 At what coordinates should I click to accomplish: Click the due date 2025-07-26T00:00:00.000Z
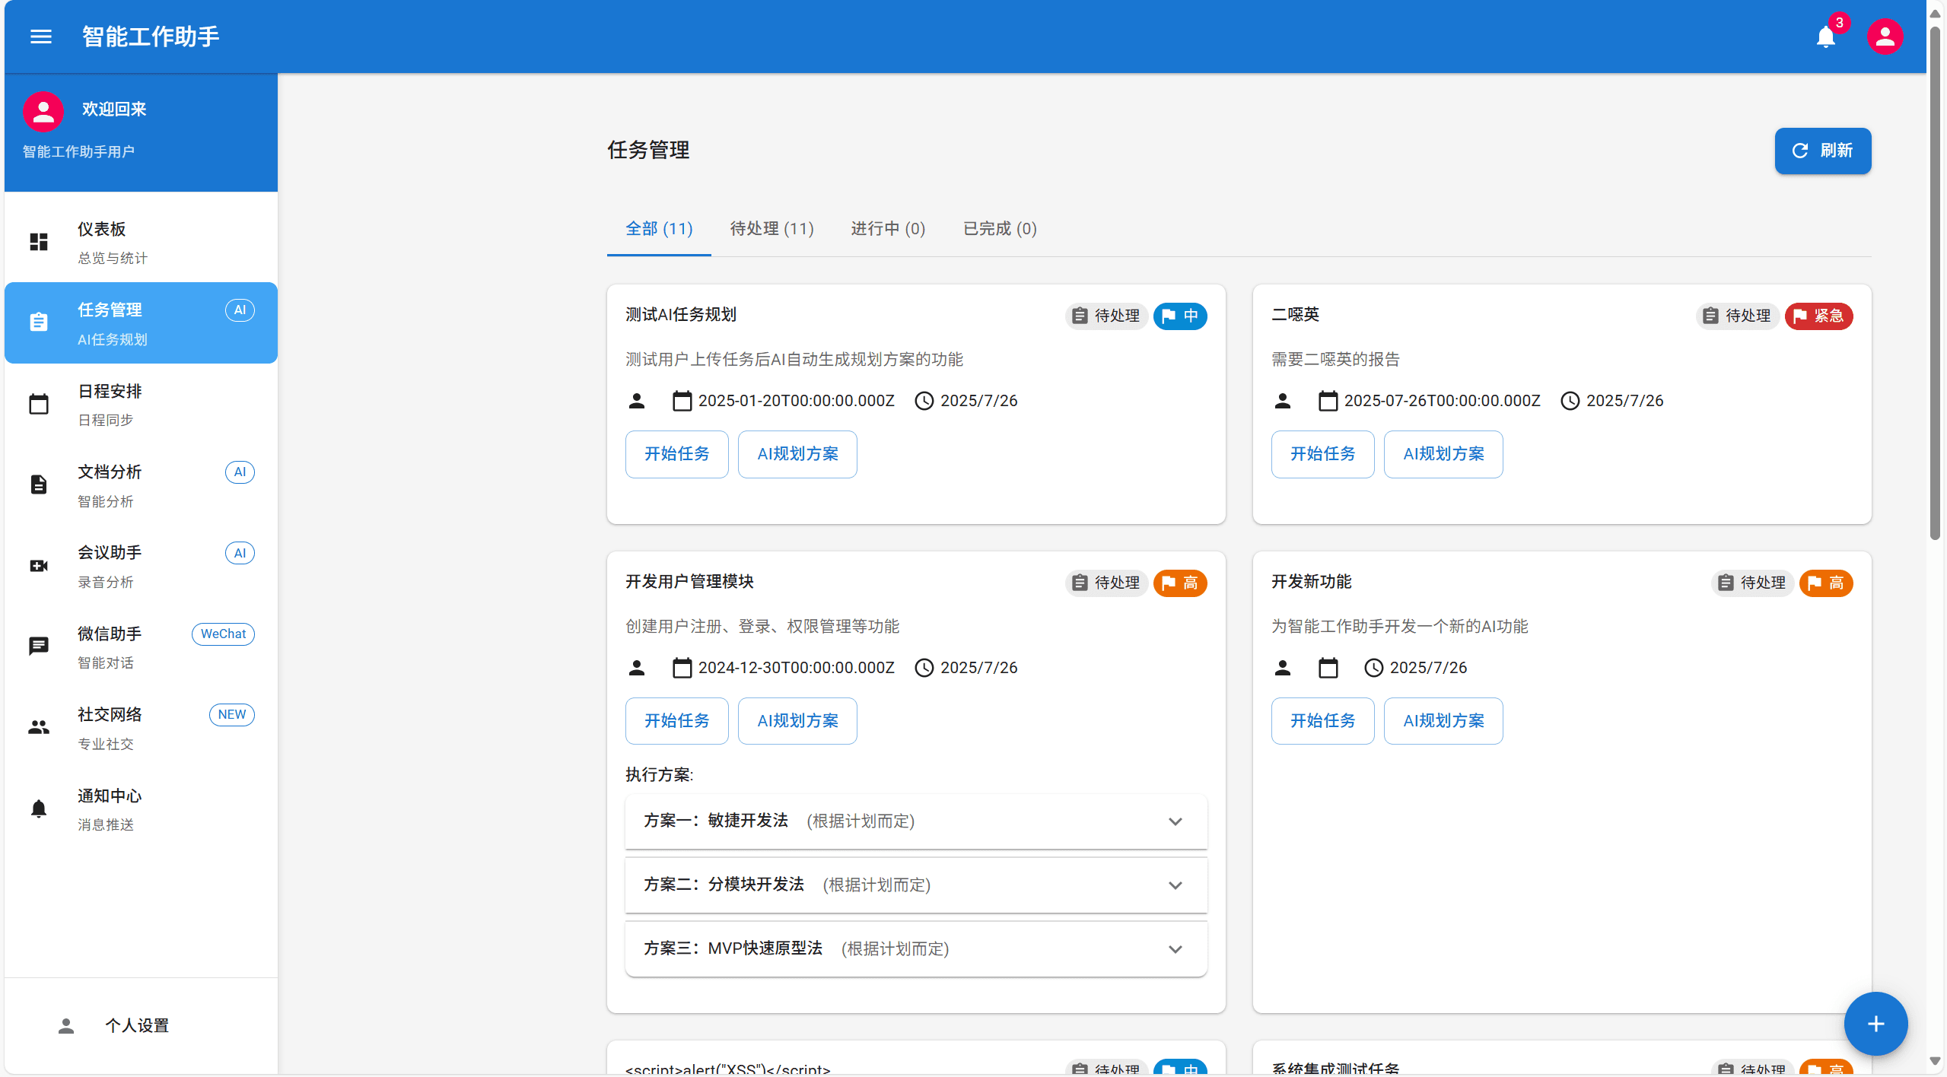tap(1442, 401)
